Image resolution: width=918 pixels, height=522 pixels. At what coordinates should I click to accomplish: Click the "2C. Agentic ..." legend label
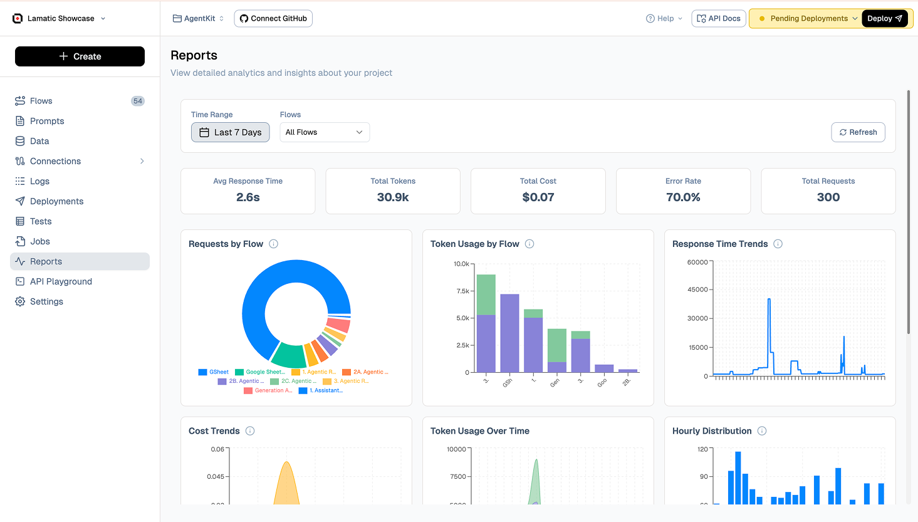[299, 381]
